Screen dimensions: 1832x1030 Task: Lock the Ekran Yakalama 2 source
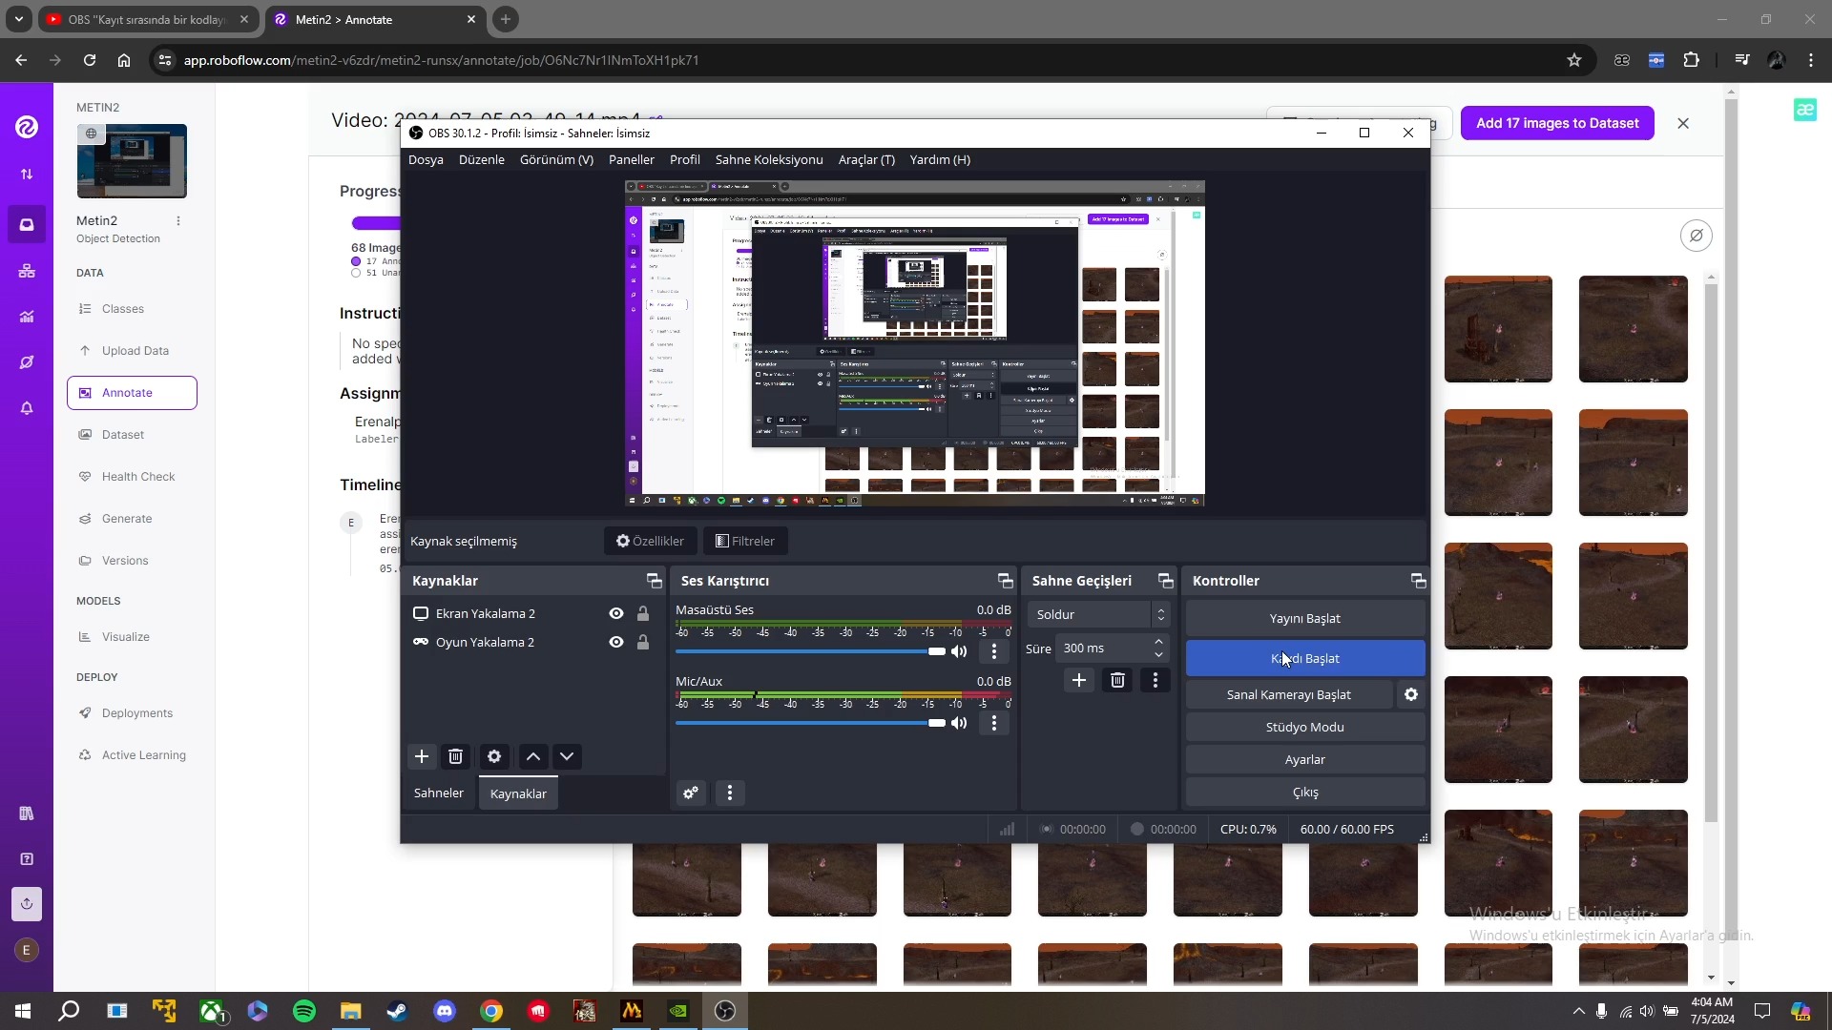click(x=643, y=613)
